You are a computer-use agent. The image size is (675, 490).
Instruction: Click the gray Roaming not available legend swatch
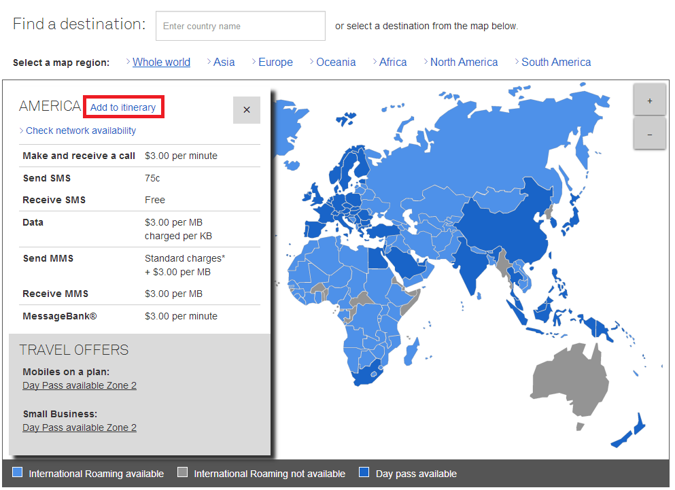[x=182, y=473]
